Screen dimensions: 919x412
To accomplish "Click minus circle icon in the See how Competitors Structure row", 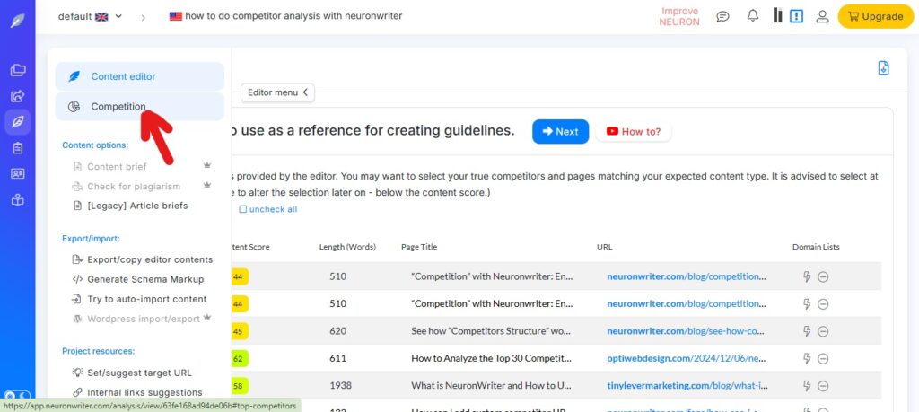I will click(823, 332).
